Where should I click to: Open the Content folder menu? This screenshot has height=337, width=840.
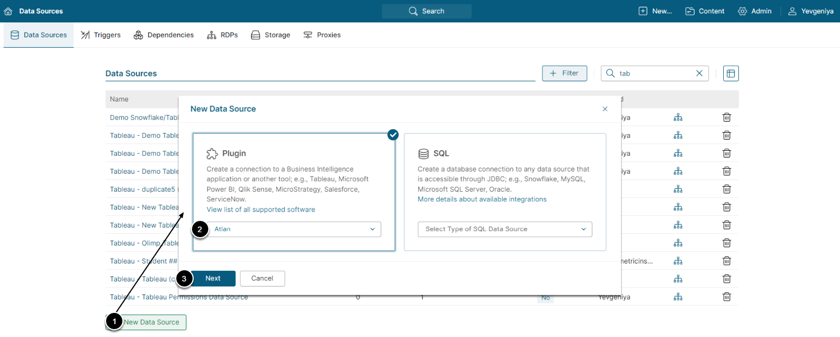(x=705, y=11)
